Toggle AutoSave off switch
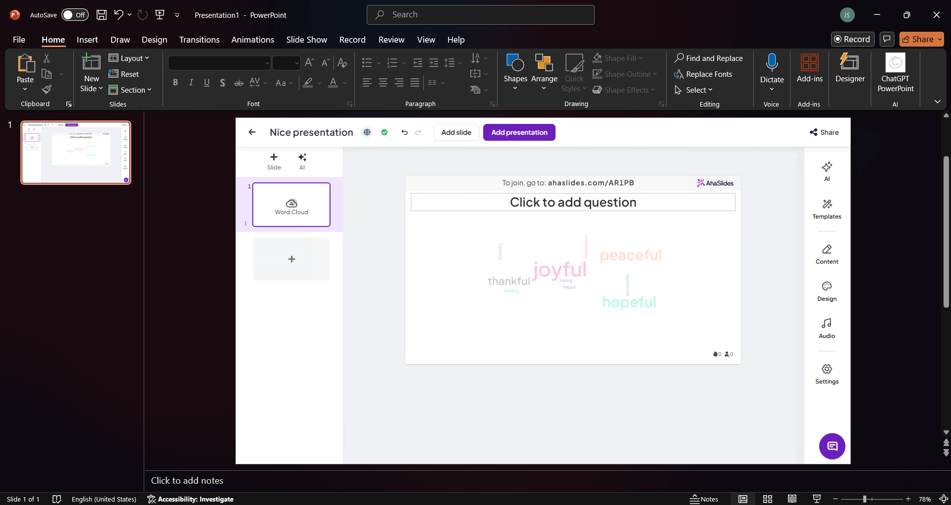951x505 pixels. tap(74, 14)
